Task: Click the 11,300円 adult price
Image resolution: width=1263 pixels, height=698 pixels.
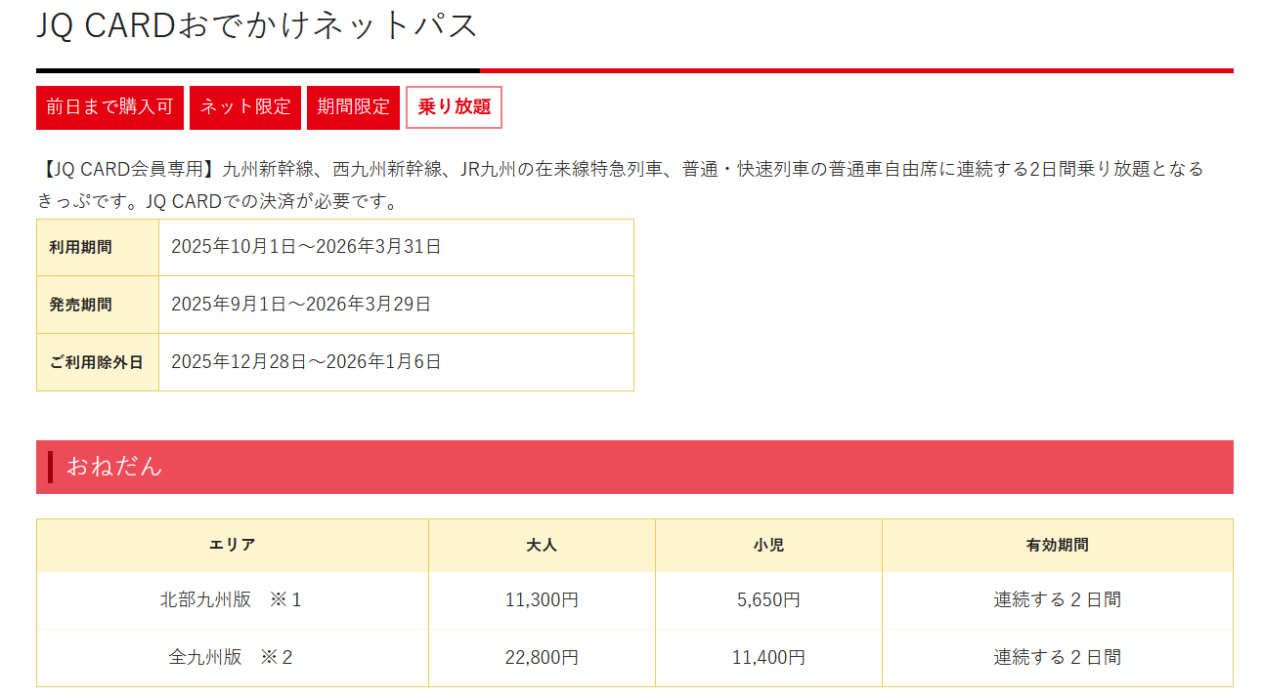Action: click(x=542, y=600)
